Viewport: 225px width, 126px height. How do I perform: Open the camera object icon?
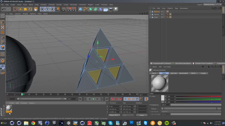(x=111, y=9)
